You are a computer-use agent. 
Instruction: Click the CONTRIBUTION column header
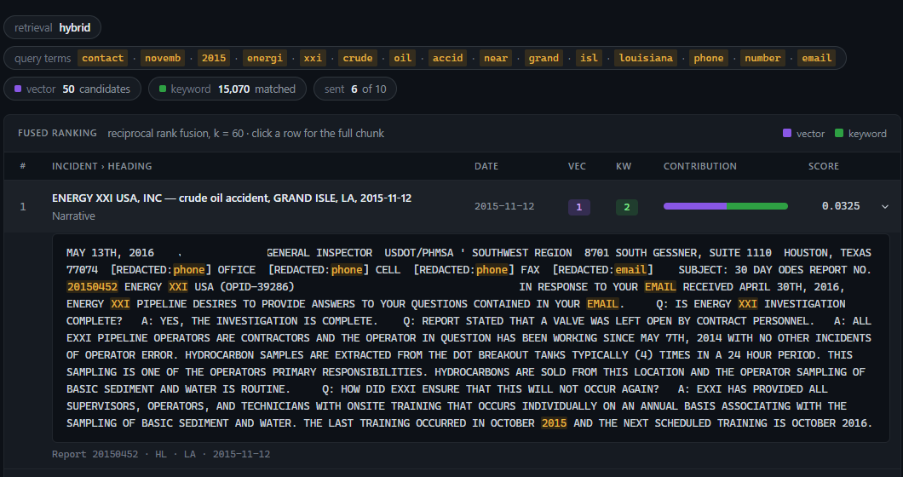tap(699, 166)
